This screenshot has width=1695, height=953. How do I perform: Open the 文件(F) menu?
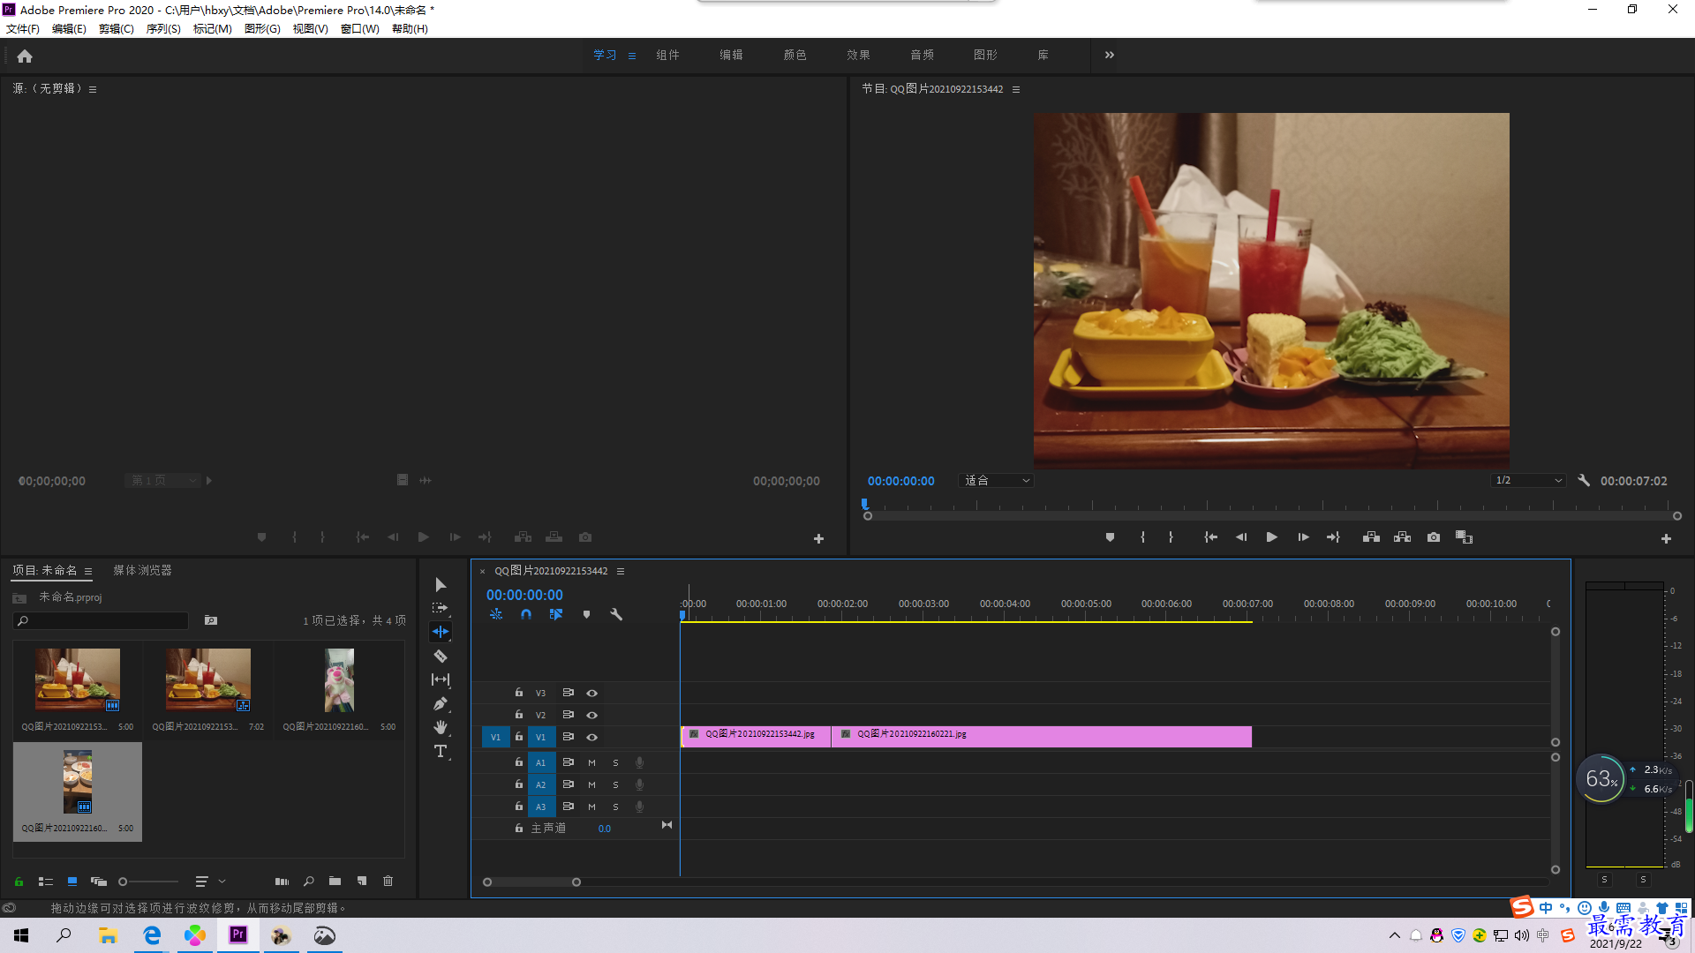click(x=23, y=29)
